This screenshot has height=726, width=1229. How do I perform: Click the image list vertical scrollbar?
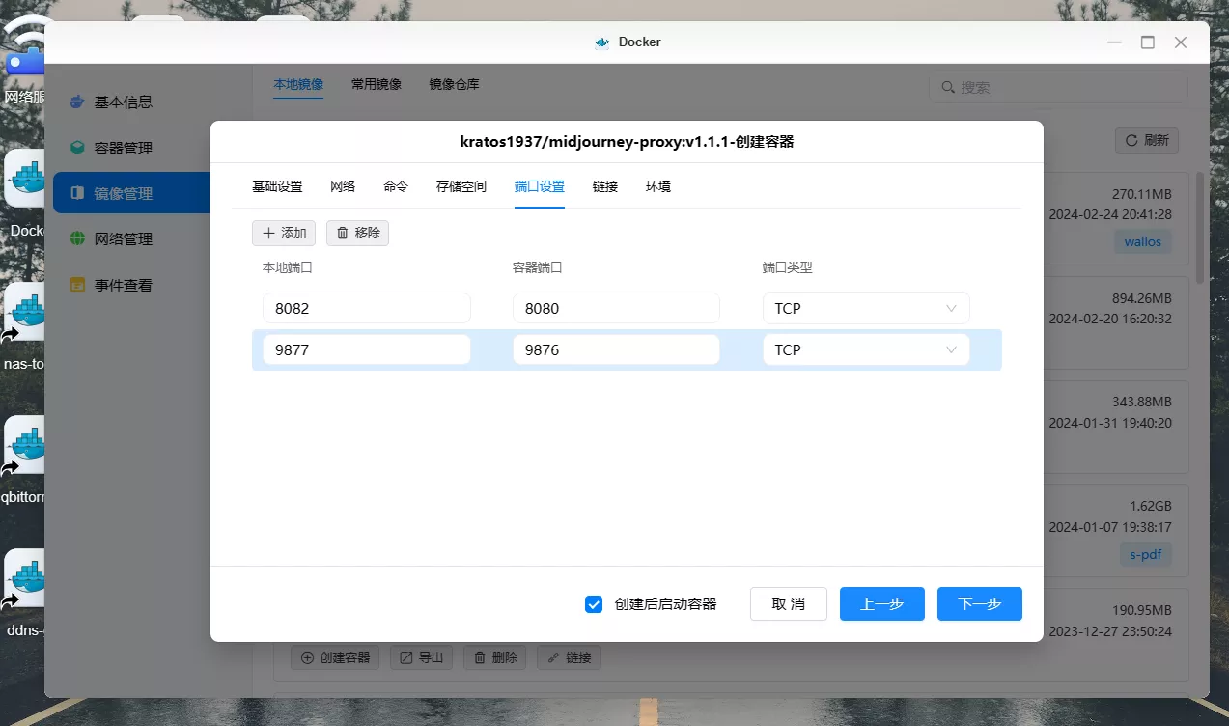point(1199,228)
